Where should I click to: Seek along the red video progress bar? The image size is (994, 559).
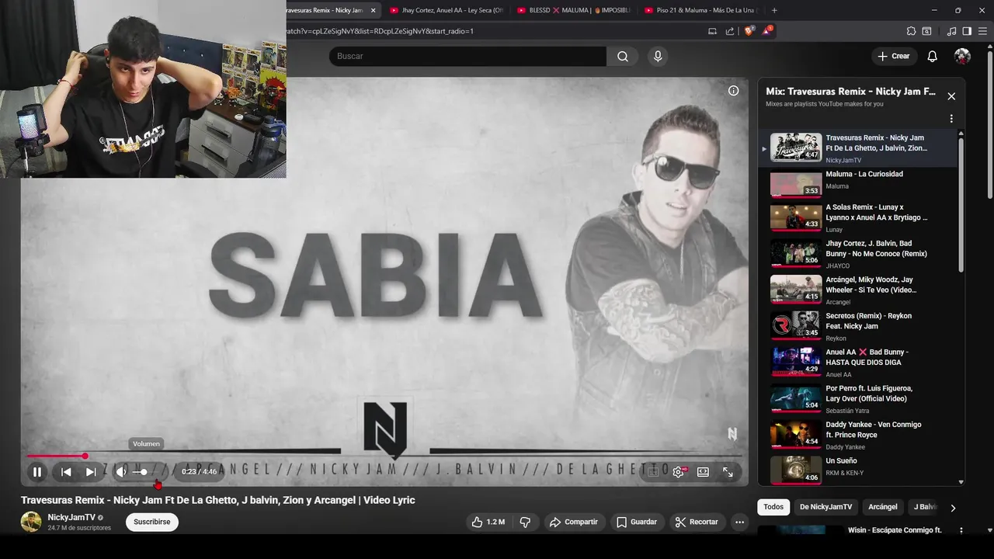(x=384, y=456)
